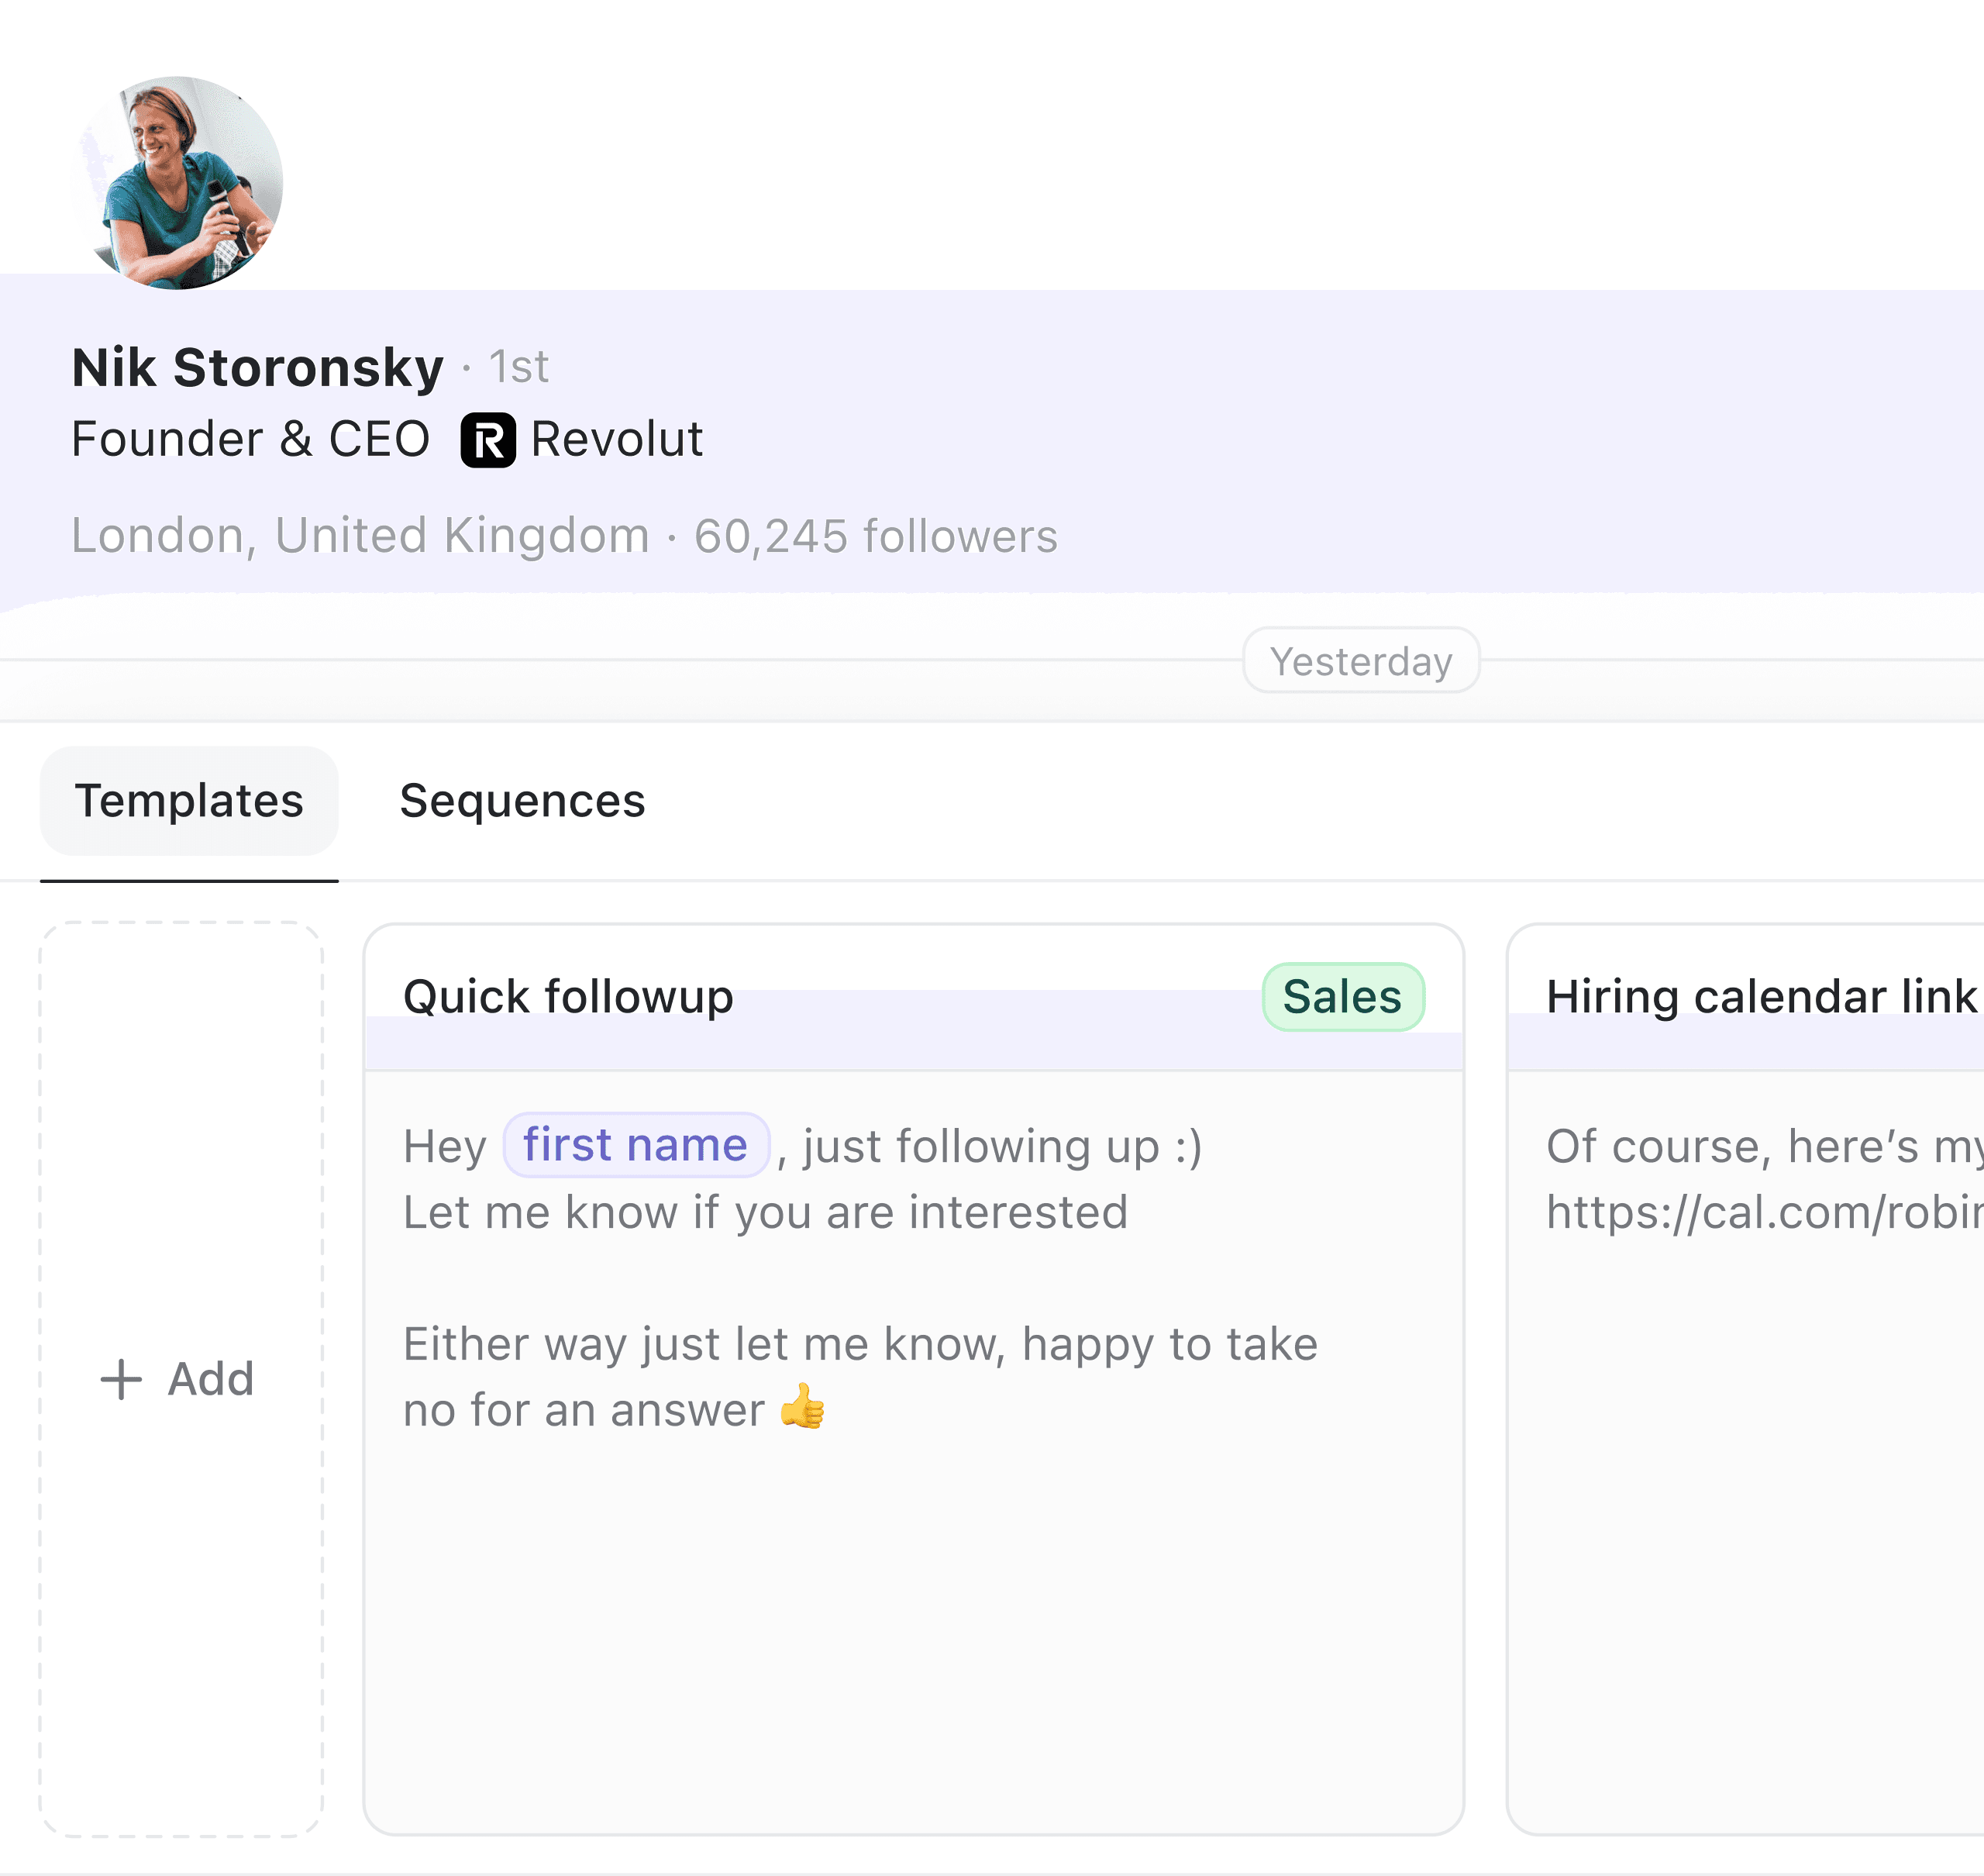Viewport: 1984px width, 1876px height.
Task: Click the Sales tag on Quick followup
Action: [x=1342, y=997]
